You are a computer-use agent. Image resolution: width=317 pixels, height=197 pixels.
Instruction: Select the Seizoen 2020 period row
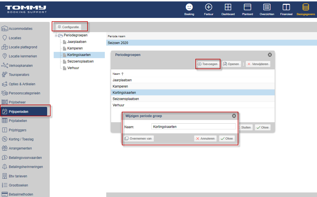[211, 43]
